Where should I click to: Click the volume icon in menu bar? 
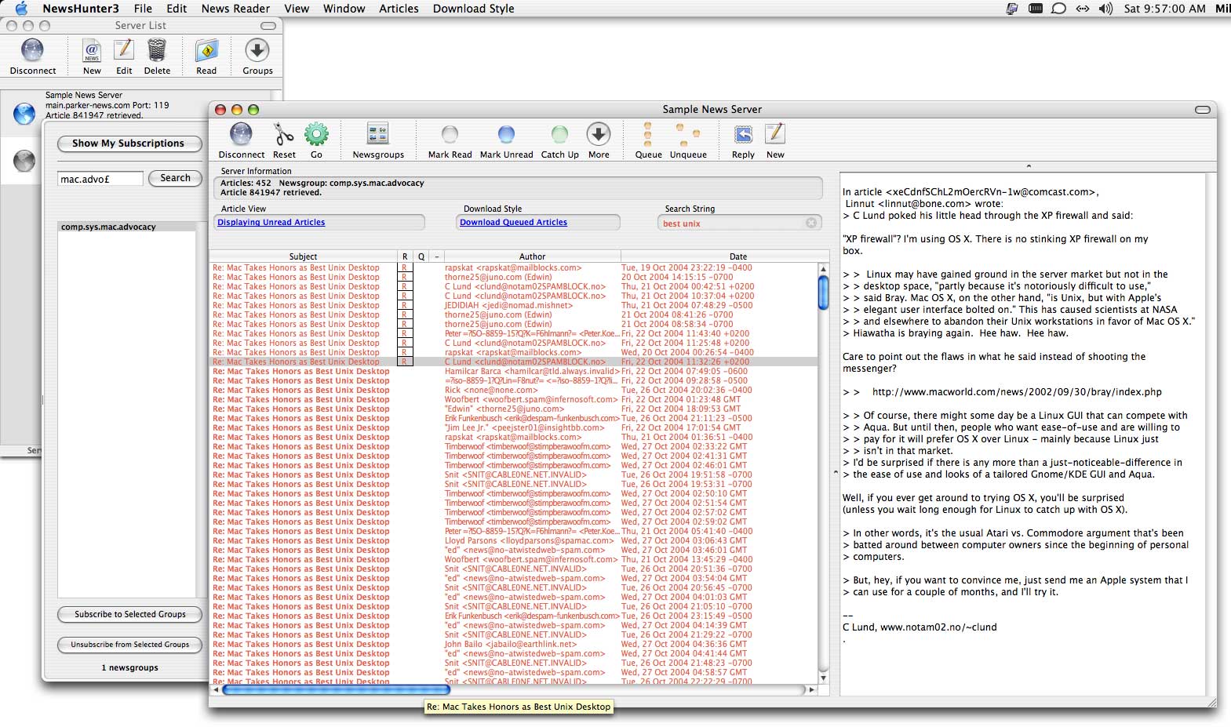[x=1105, y=9]
